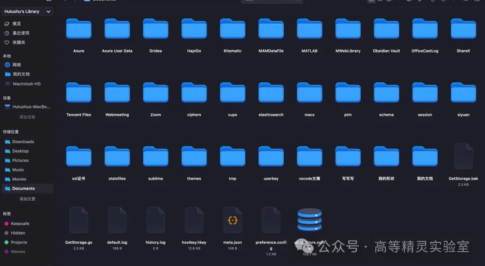This screenshot has width=485, height=266.
Task: Select the Gridea folder
Action: (155, 29)
